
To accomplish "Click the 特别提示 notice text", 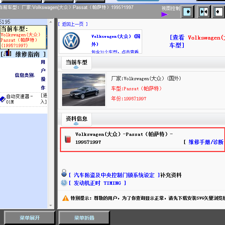I will click(147, 198).
